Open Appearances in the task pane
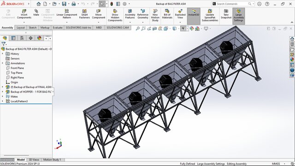The width and height of the screenshot is (295, 166). [292, 59]
